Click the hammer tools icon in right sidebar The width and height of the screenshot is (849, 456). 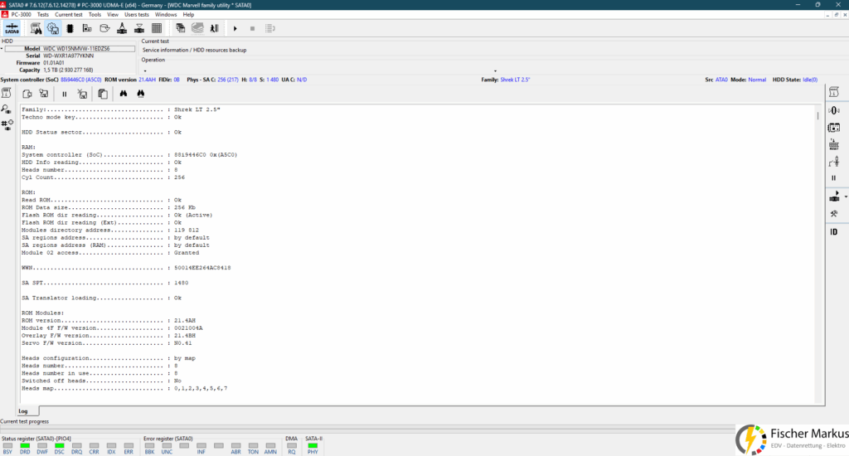tap(834, 214)
